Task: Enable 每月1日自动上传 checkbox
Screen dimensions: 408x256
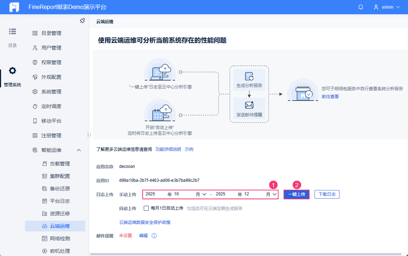Action: [146, 208]
